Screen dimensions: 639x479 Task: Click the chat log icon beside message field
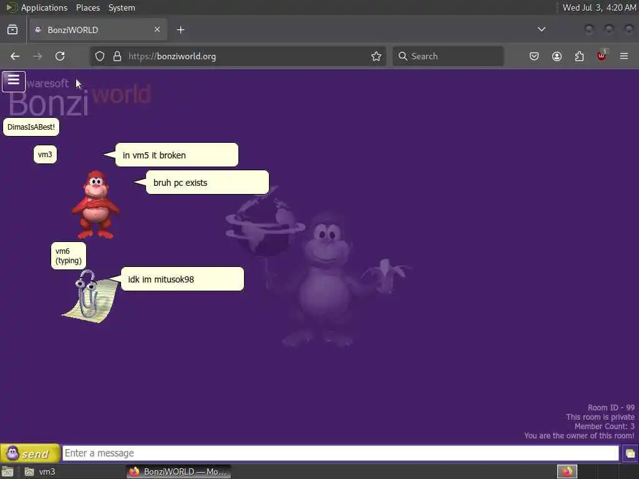pos(630,453)
